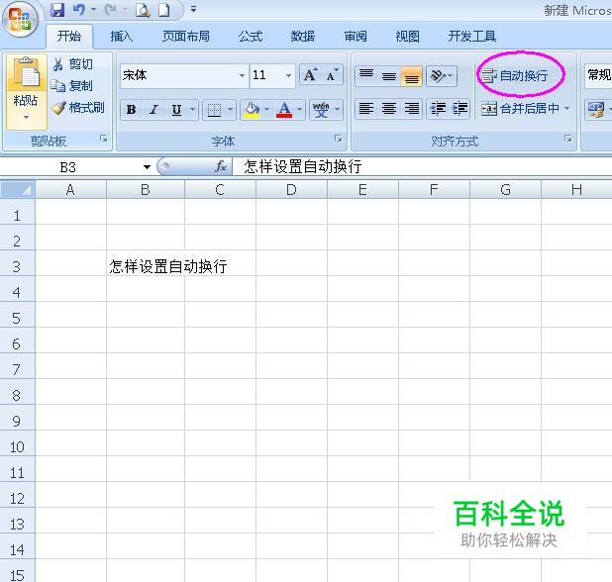The height and width of the screenshot is (582, 612).
Task: Switch to the 插入 tab
Action: point(122,37)
